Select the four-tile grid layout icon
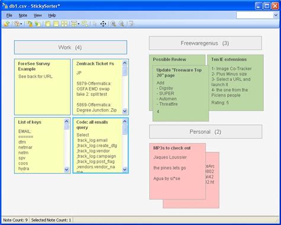This screenshot has height=225, width=281. 64,24
